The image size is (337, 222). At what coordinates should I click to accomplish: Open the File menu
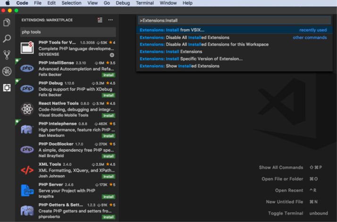38,3
